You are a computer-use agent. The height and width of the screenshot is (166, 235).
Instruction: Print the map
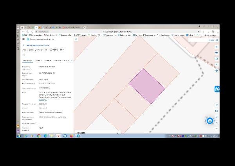217,70
